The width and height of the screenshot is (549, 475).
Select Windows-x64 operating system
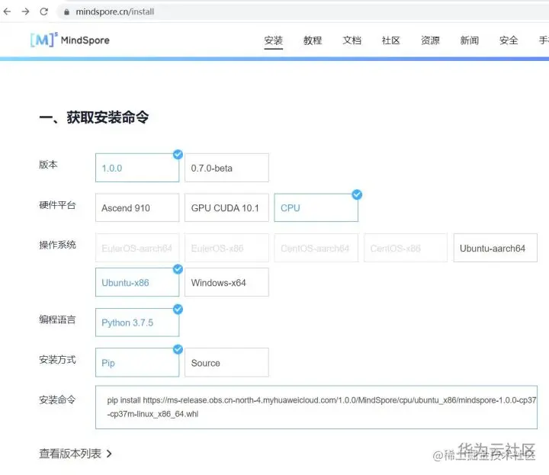(x=227, y=282)
